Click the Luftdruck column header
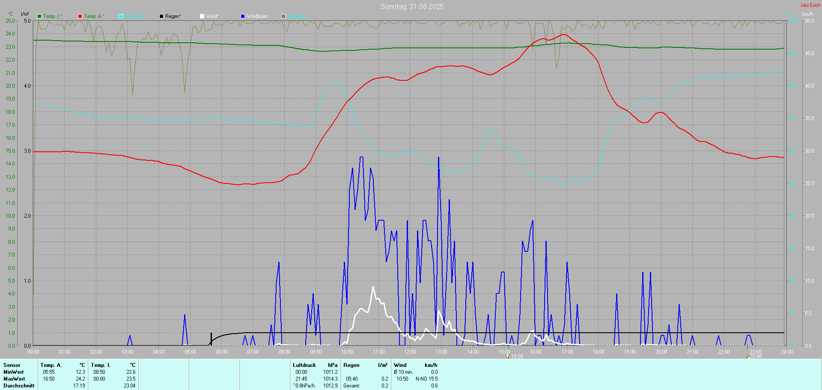822x390 pixels. pyautogui.click(x=304, y=365)
